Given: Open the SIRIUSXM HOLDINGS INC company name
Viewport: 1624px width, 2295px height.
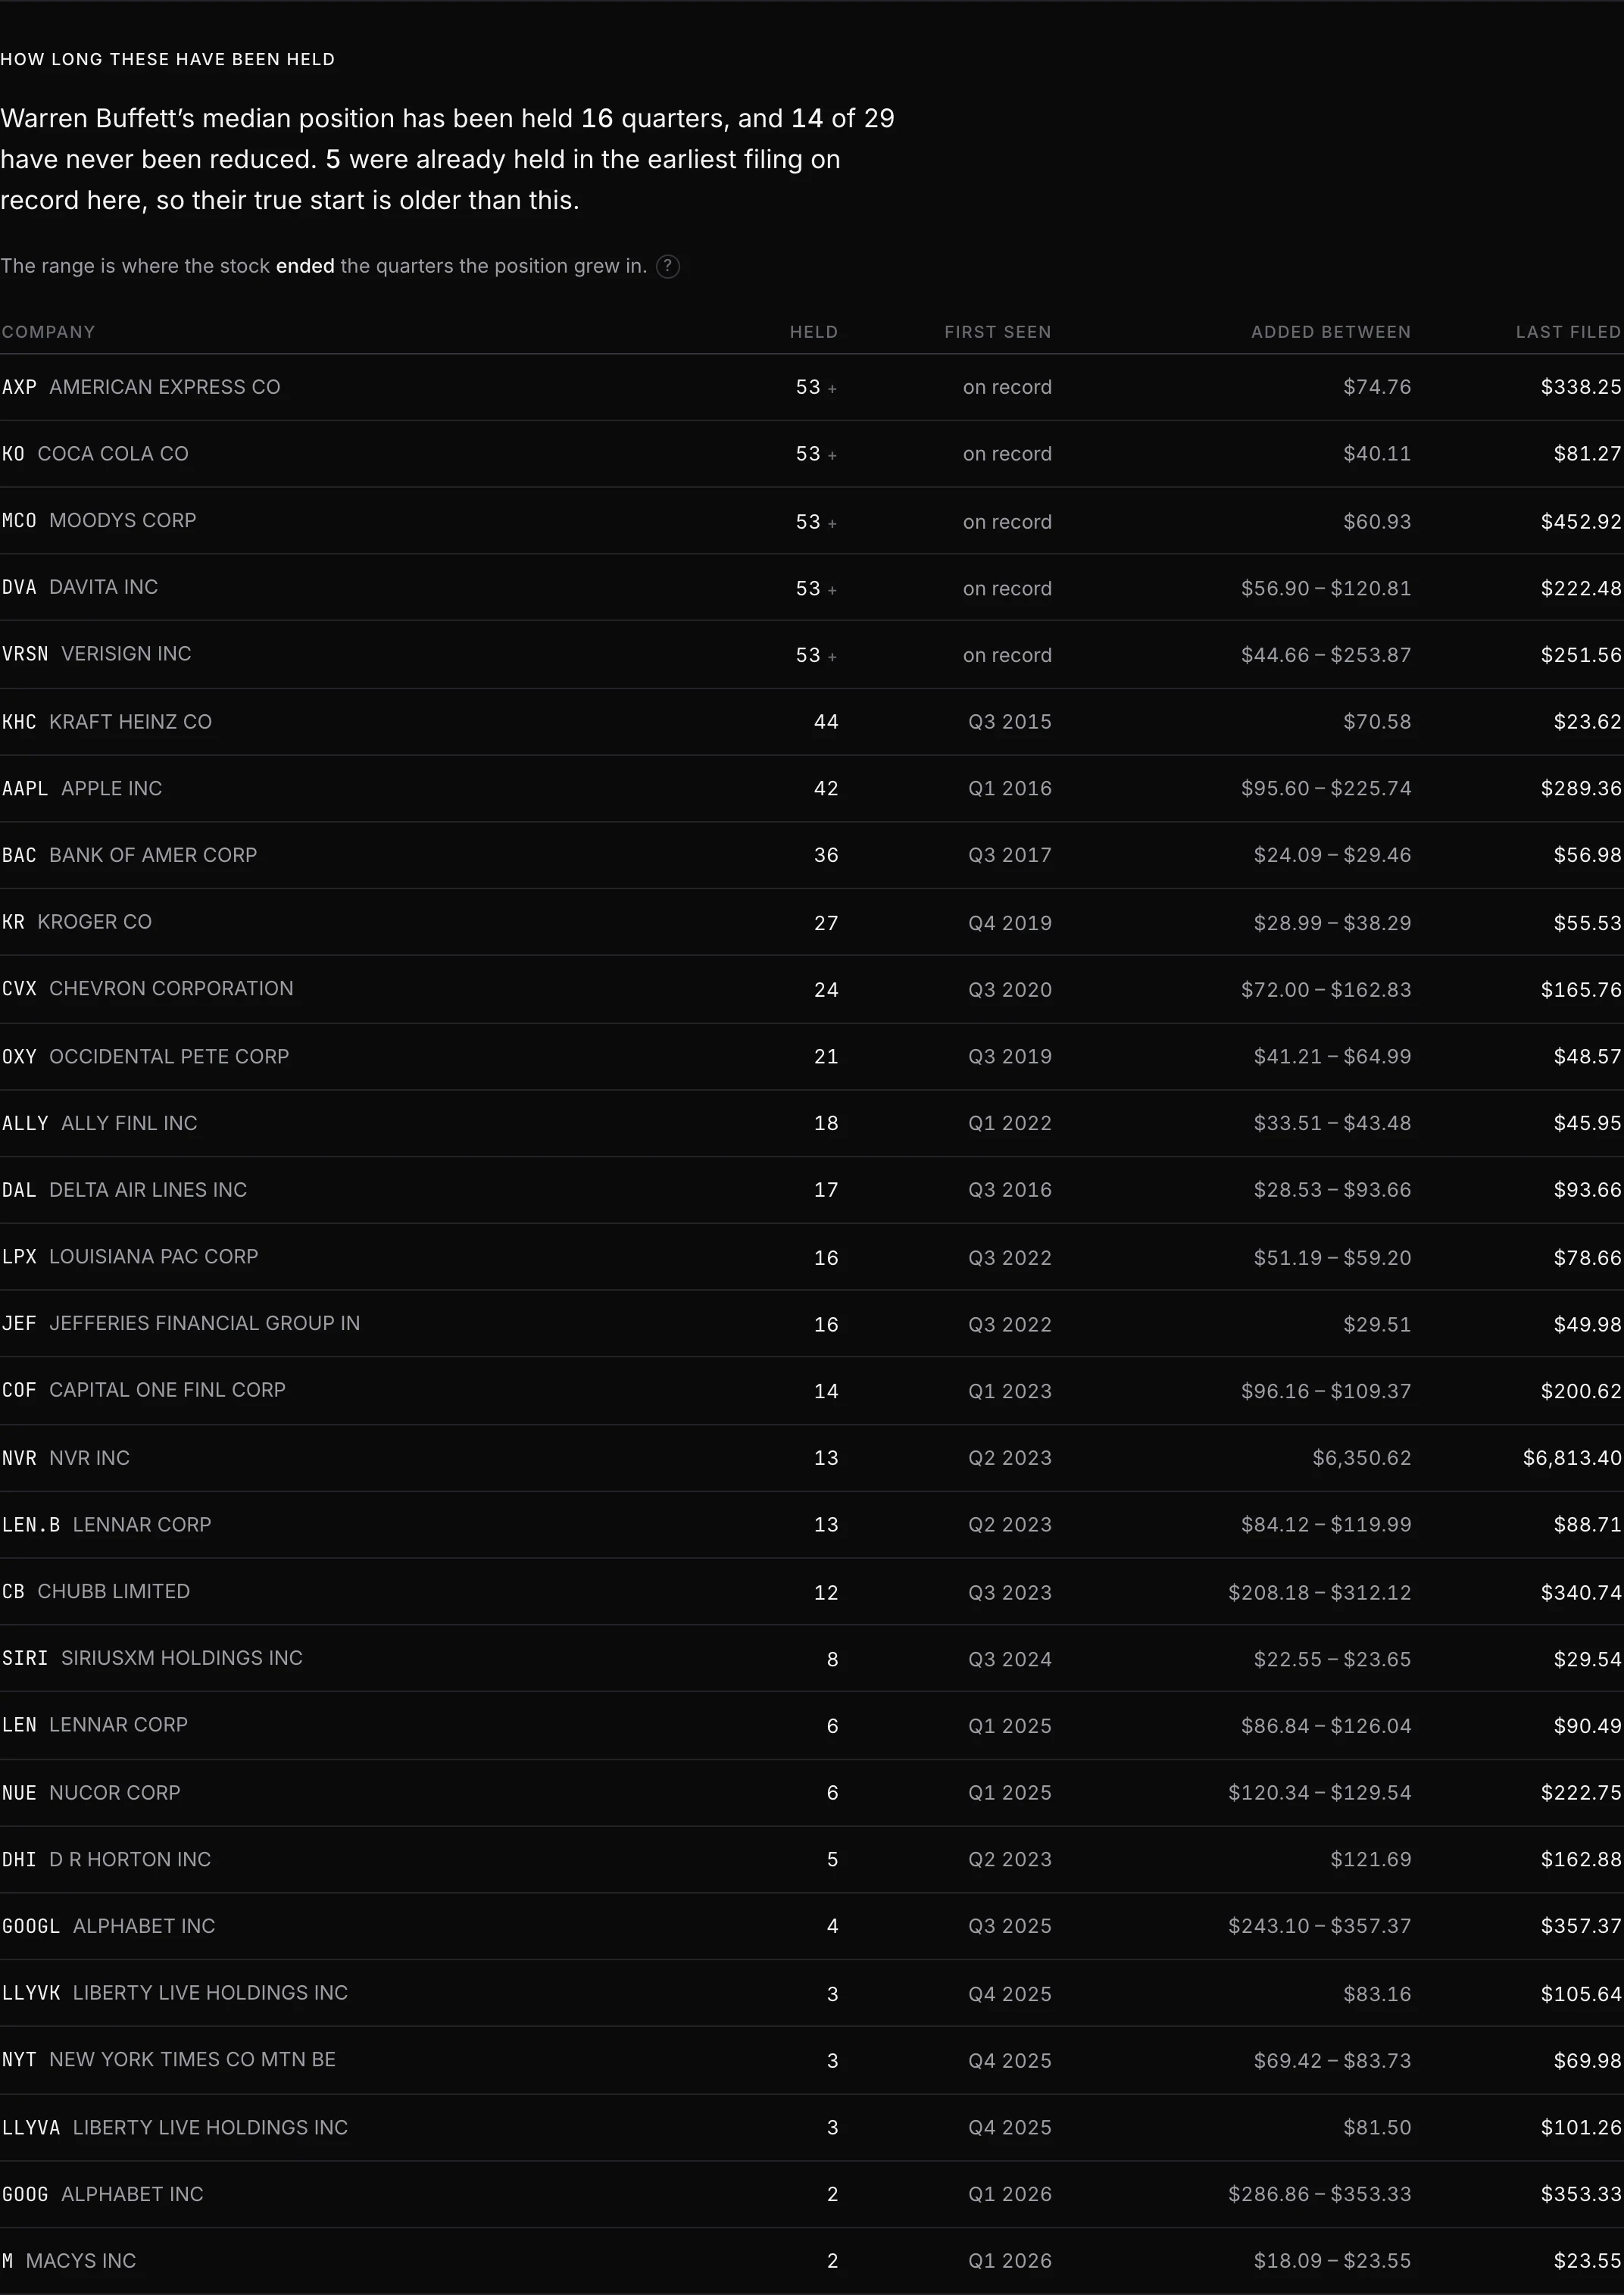Looking at the screenshot, I should tap(182, 1658).
